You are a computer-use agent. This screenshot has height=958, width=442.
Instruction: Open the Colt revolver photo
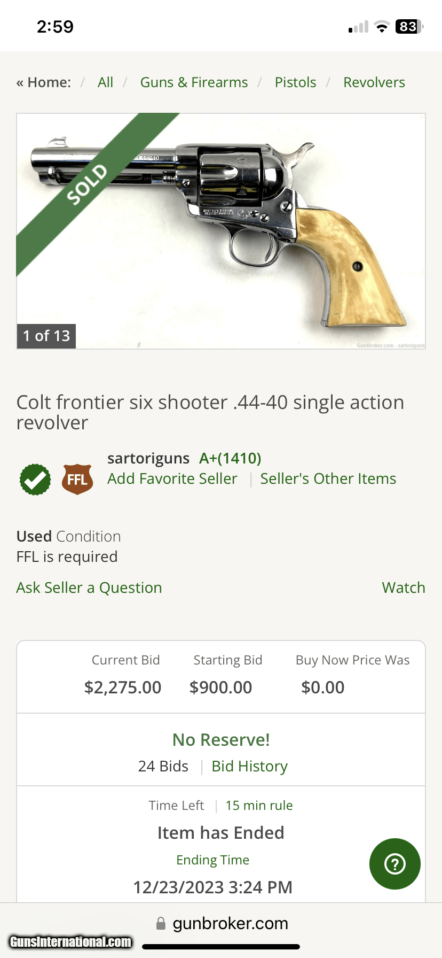tap(221, 231)
